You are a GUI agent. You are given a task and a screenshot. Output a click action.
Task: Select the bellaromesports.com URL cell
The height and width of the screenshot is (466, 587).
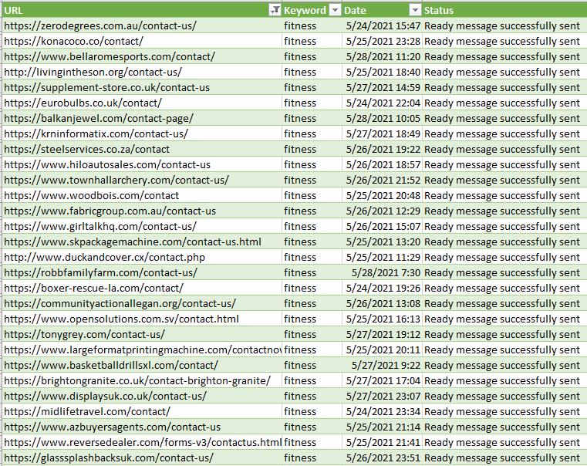click(x=142, y=56)
